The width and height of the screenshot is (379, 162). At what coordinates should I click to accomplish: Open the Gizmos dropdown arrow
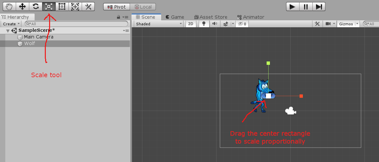click(357, 24)
